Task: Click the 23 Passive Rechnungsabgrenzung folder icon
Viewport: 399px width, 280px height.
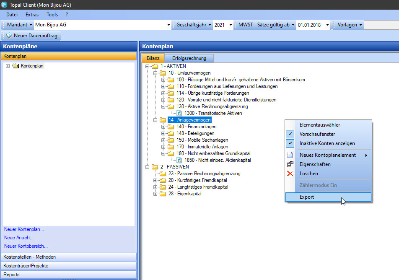Action: [x=162, y=174]
